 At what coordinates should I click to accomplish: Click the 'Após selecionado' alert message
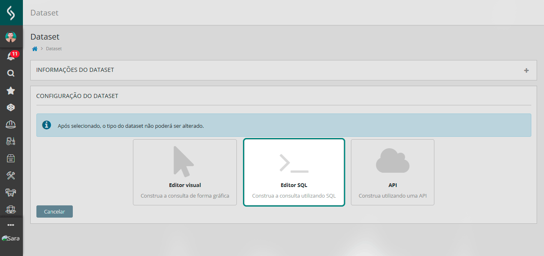(x=131, y=126)
